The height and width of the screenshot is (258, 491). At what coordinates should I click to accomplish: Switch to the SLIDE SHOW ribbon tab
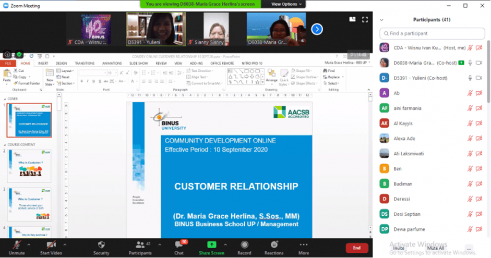pos(139,63)
